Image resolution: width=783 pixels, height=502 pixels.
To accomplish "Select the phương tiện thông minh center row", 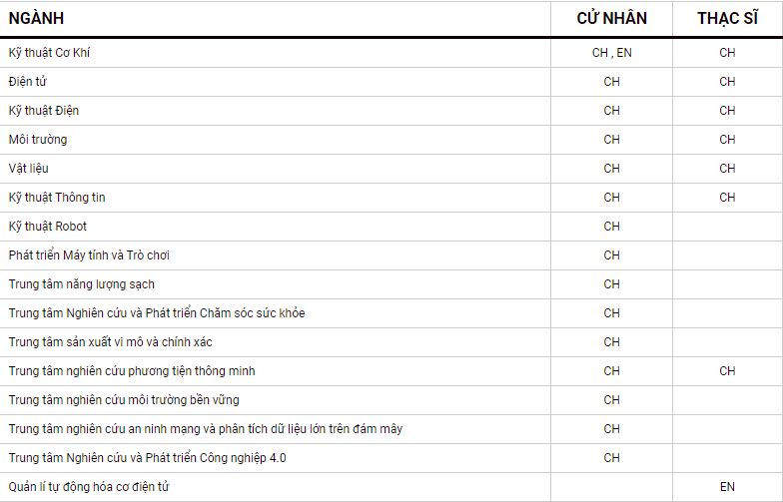I will (132, 371).
